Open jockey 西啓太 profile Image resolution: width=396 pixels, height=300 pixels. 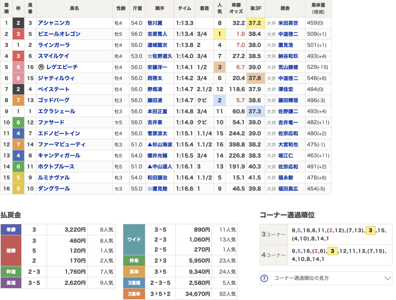point(155,78)
